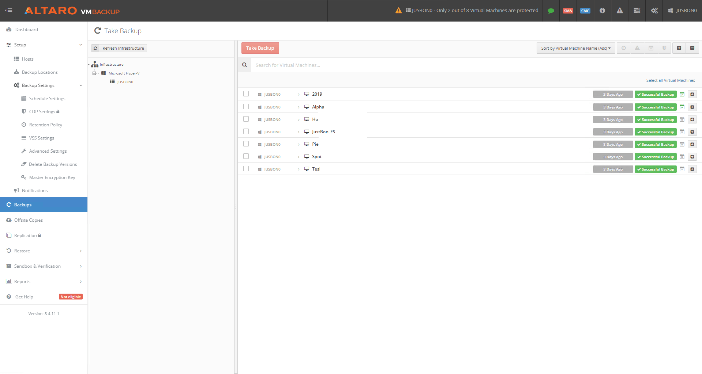Click the clock filter icon in toolbar
Image resolution: width=702 pixels, height=374 pixels.
(624, 48)
